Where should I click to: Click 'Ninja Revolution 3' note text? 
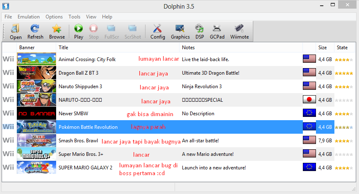202,87
